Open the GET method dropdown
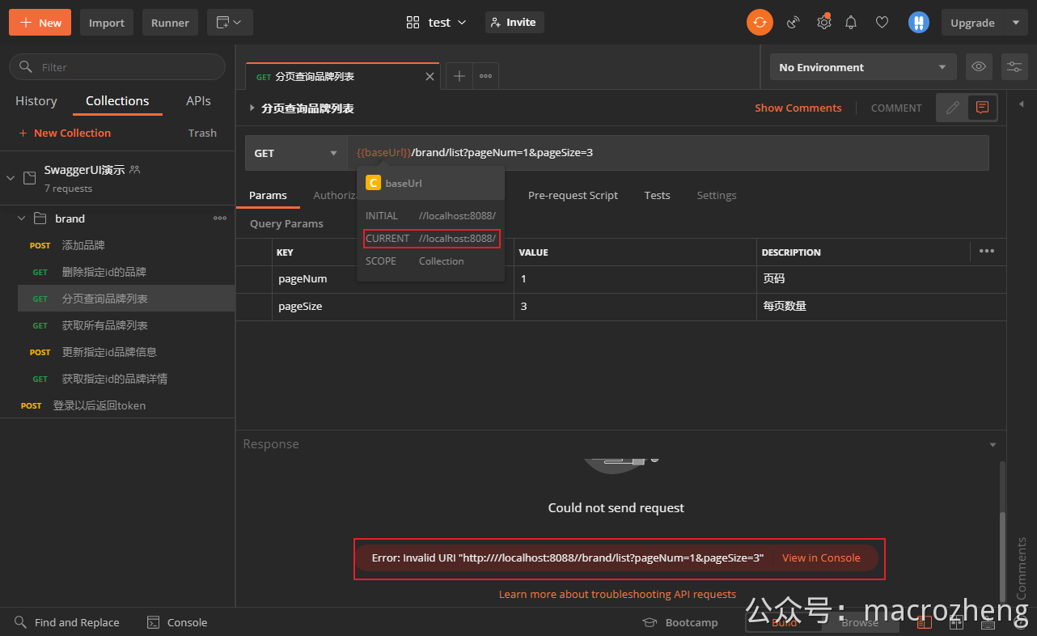The height and width of the screenshot is (636, 1037). point(296,153)
